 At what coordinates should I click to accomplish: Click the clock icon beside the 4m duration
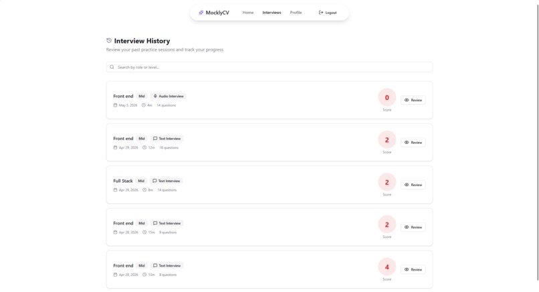[144, 105]
